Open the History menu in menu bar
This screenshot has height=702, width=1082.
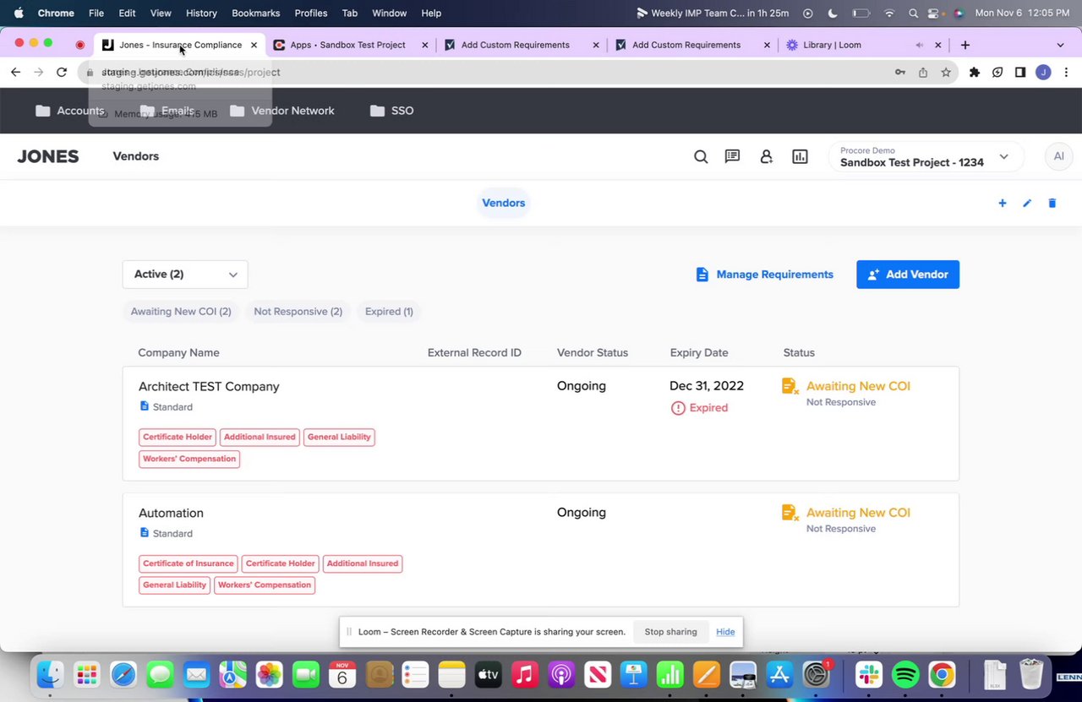(201, 14)
